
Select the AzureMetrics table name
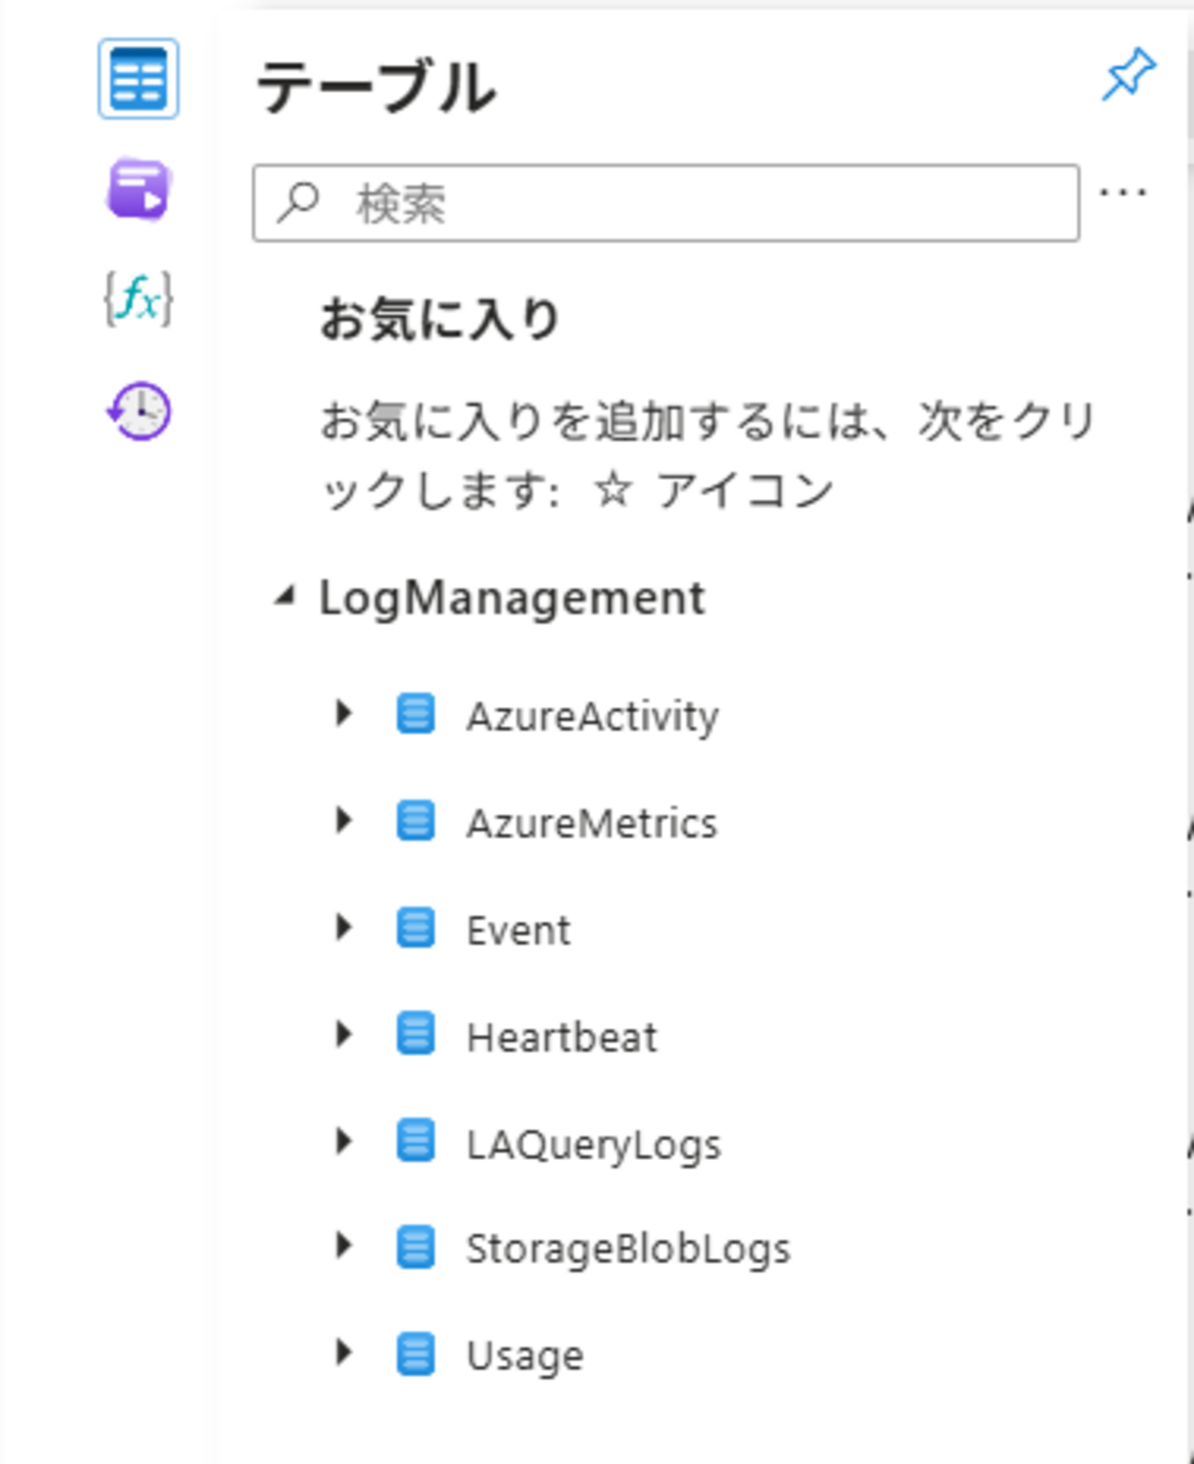pyautogui.click(x=591, y=823)
